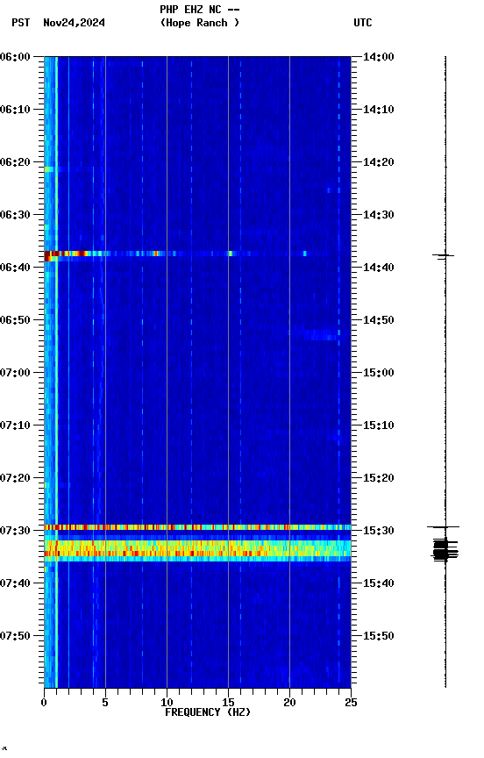Click the 25 Hz frequency axis label

tap(351, 703)
